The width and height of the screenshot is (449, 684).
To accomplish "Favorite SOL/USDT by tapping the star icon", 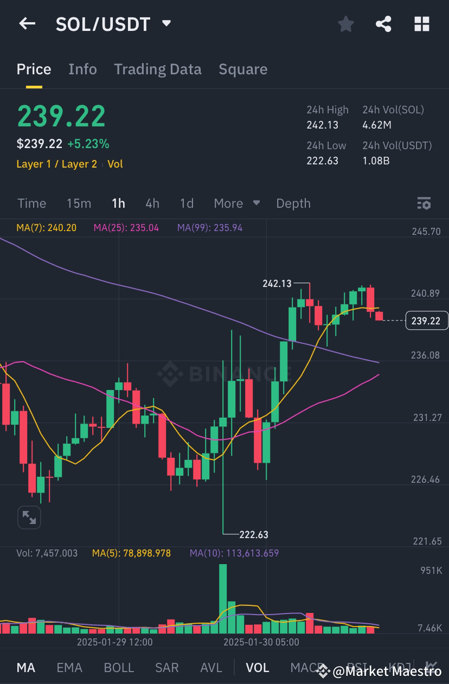I will [345, 24].
